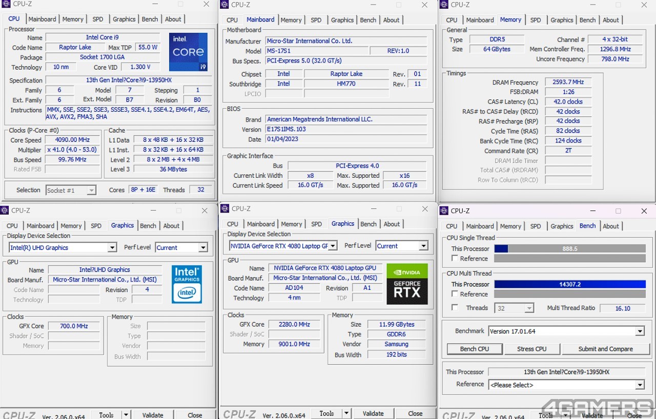Screen dimensions: 656x419
Task: Click the HM770 southbridge value
Action: 346,83
